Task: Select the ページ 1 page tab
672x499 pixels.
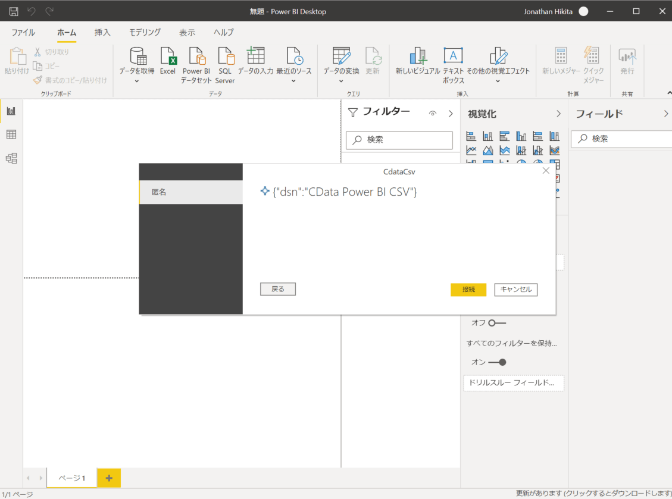Action: pyautogui.click(x=71, y=478)
